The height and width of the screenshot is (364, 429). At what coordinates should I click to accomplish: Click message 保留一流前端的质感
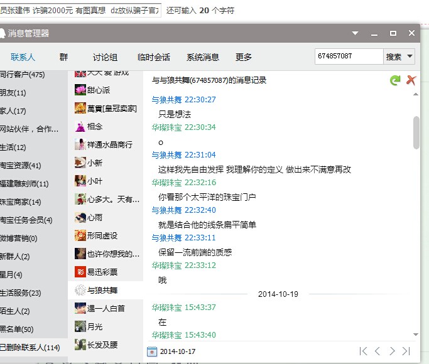195,252
